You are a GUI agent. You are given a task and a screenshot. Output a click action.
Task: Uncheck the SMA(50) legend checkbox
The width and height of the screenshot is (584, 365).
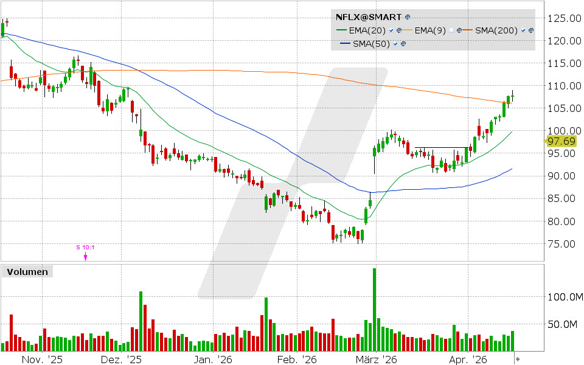coord(395,44)
